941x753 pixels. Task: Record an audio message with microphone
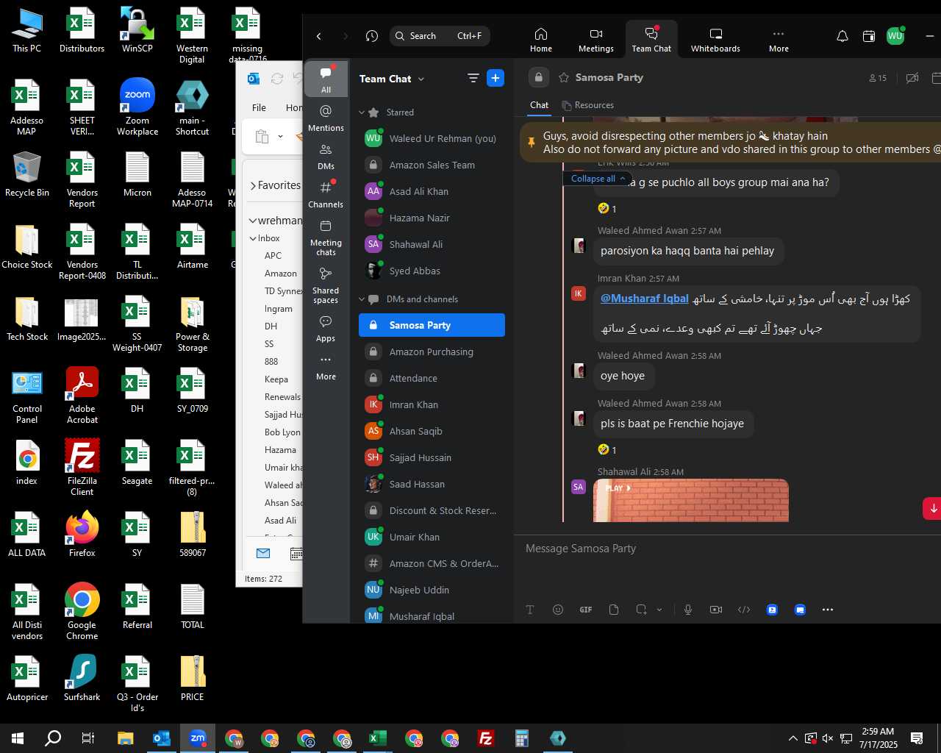[688, 610]
